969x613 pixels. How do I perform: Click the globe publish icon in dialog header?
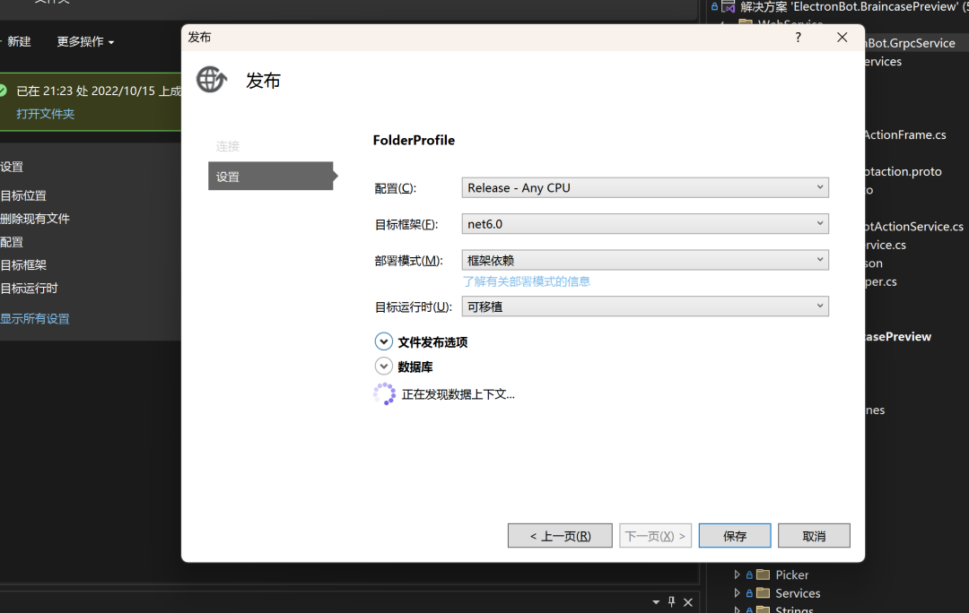pyautogui.click(x=212, y=80)
